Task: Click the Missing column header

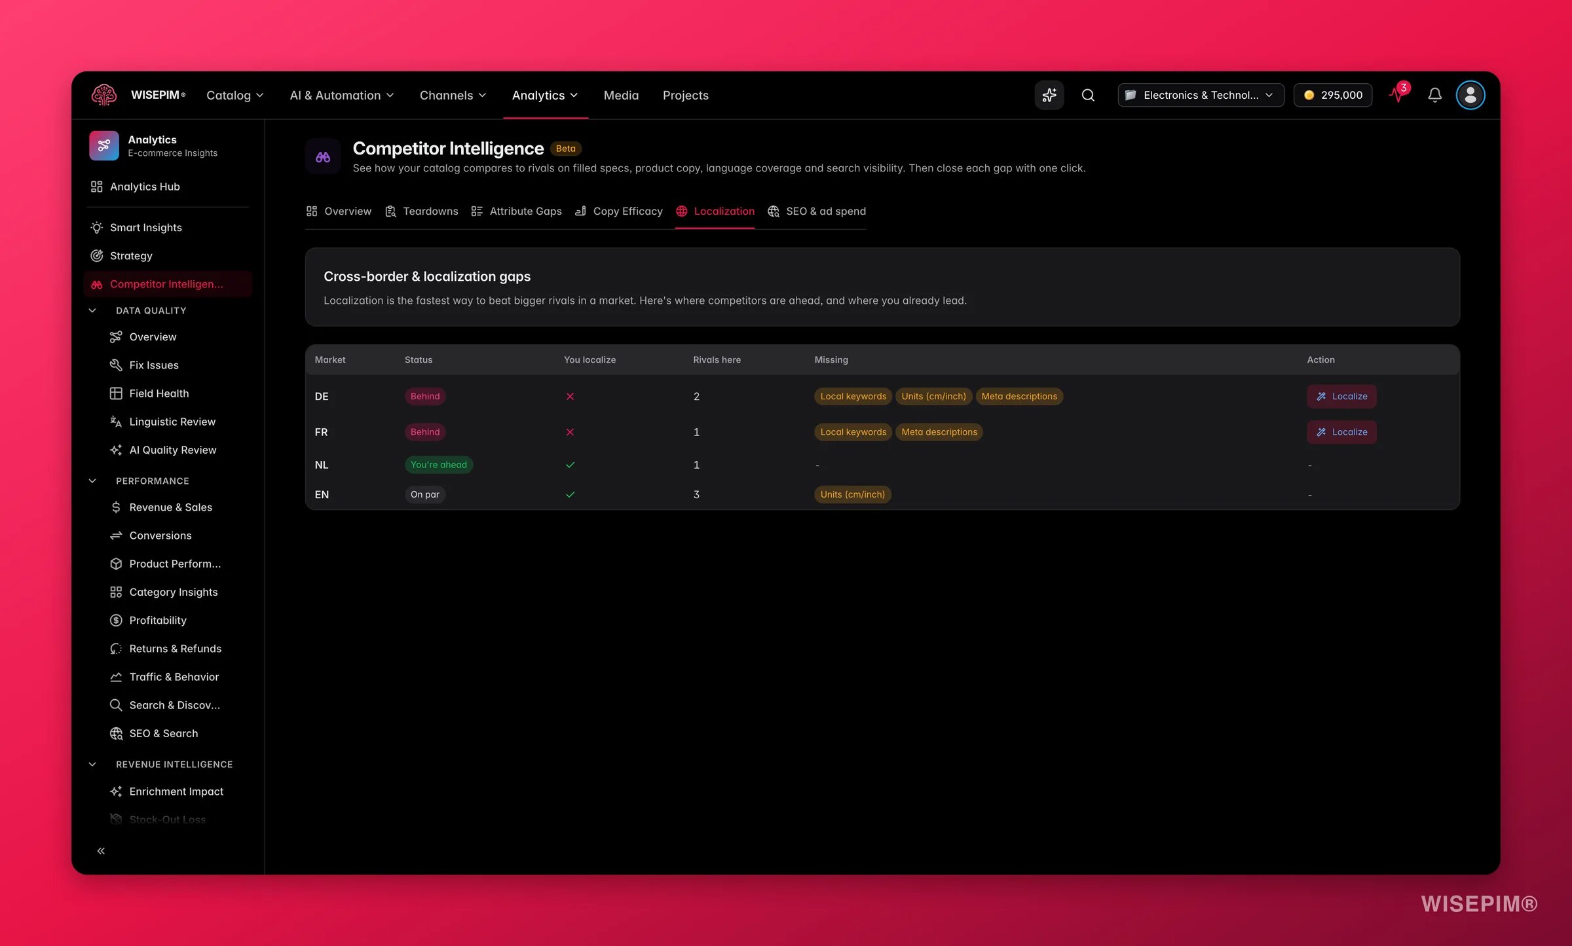Action: pyautogui.click(x=831, y=359)
